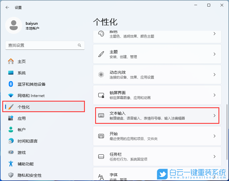Expand the 主题 settings row chevron
Image resolution: width=229 pixels, height=181 pixels.
214,54
